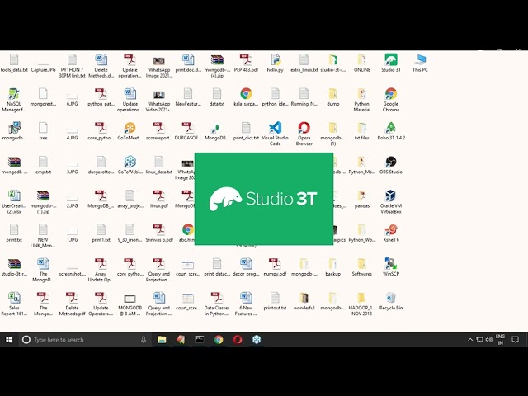Select the print_dict.txt file icon
This screenshot has height=396, width=528.
point(246,131)
